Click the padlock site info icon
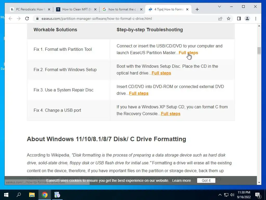The width and height of the screenshot is (266, 200). [37, 18]
